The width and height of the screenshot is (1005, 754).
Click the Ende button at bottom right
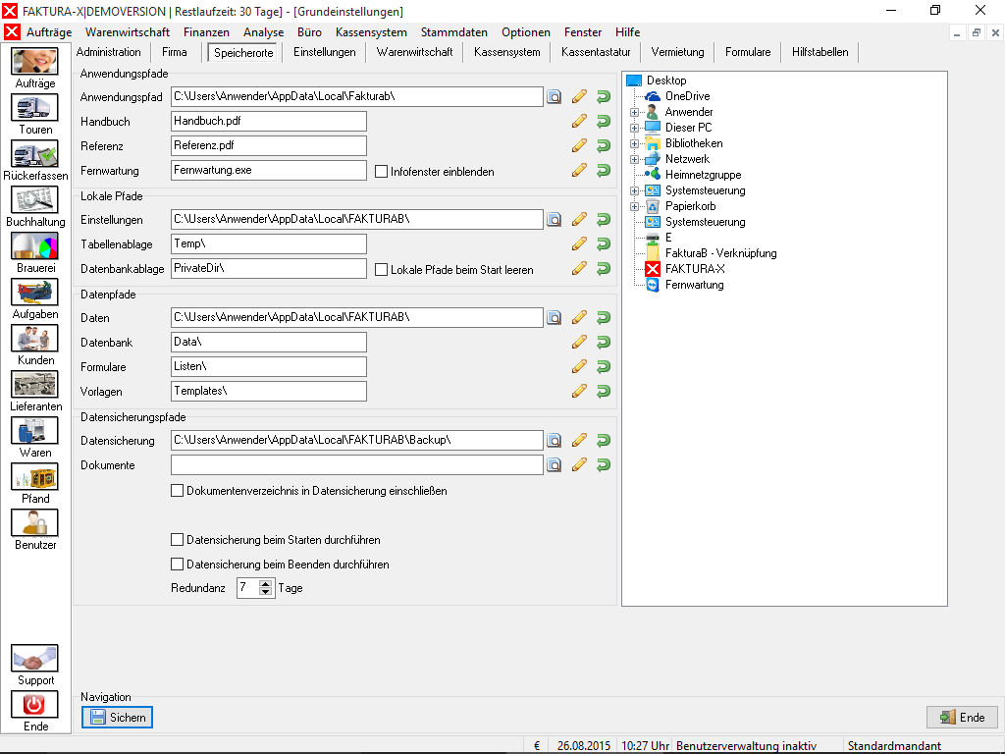pos(962,717)
